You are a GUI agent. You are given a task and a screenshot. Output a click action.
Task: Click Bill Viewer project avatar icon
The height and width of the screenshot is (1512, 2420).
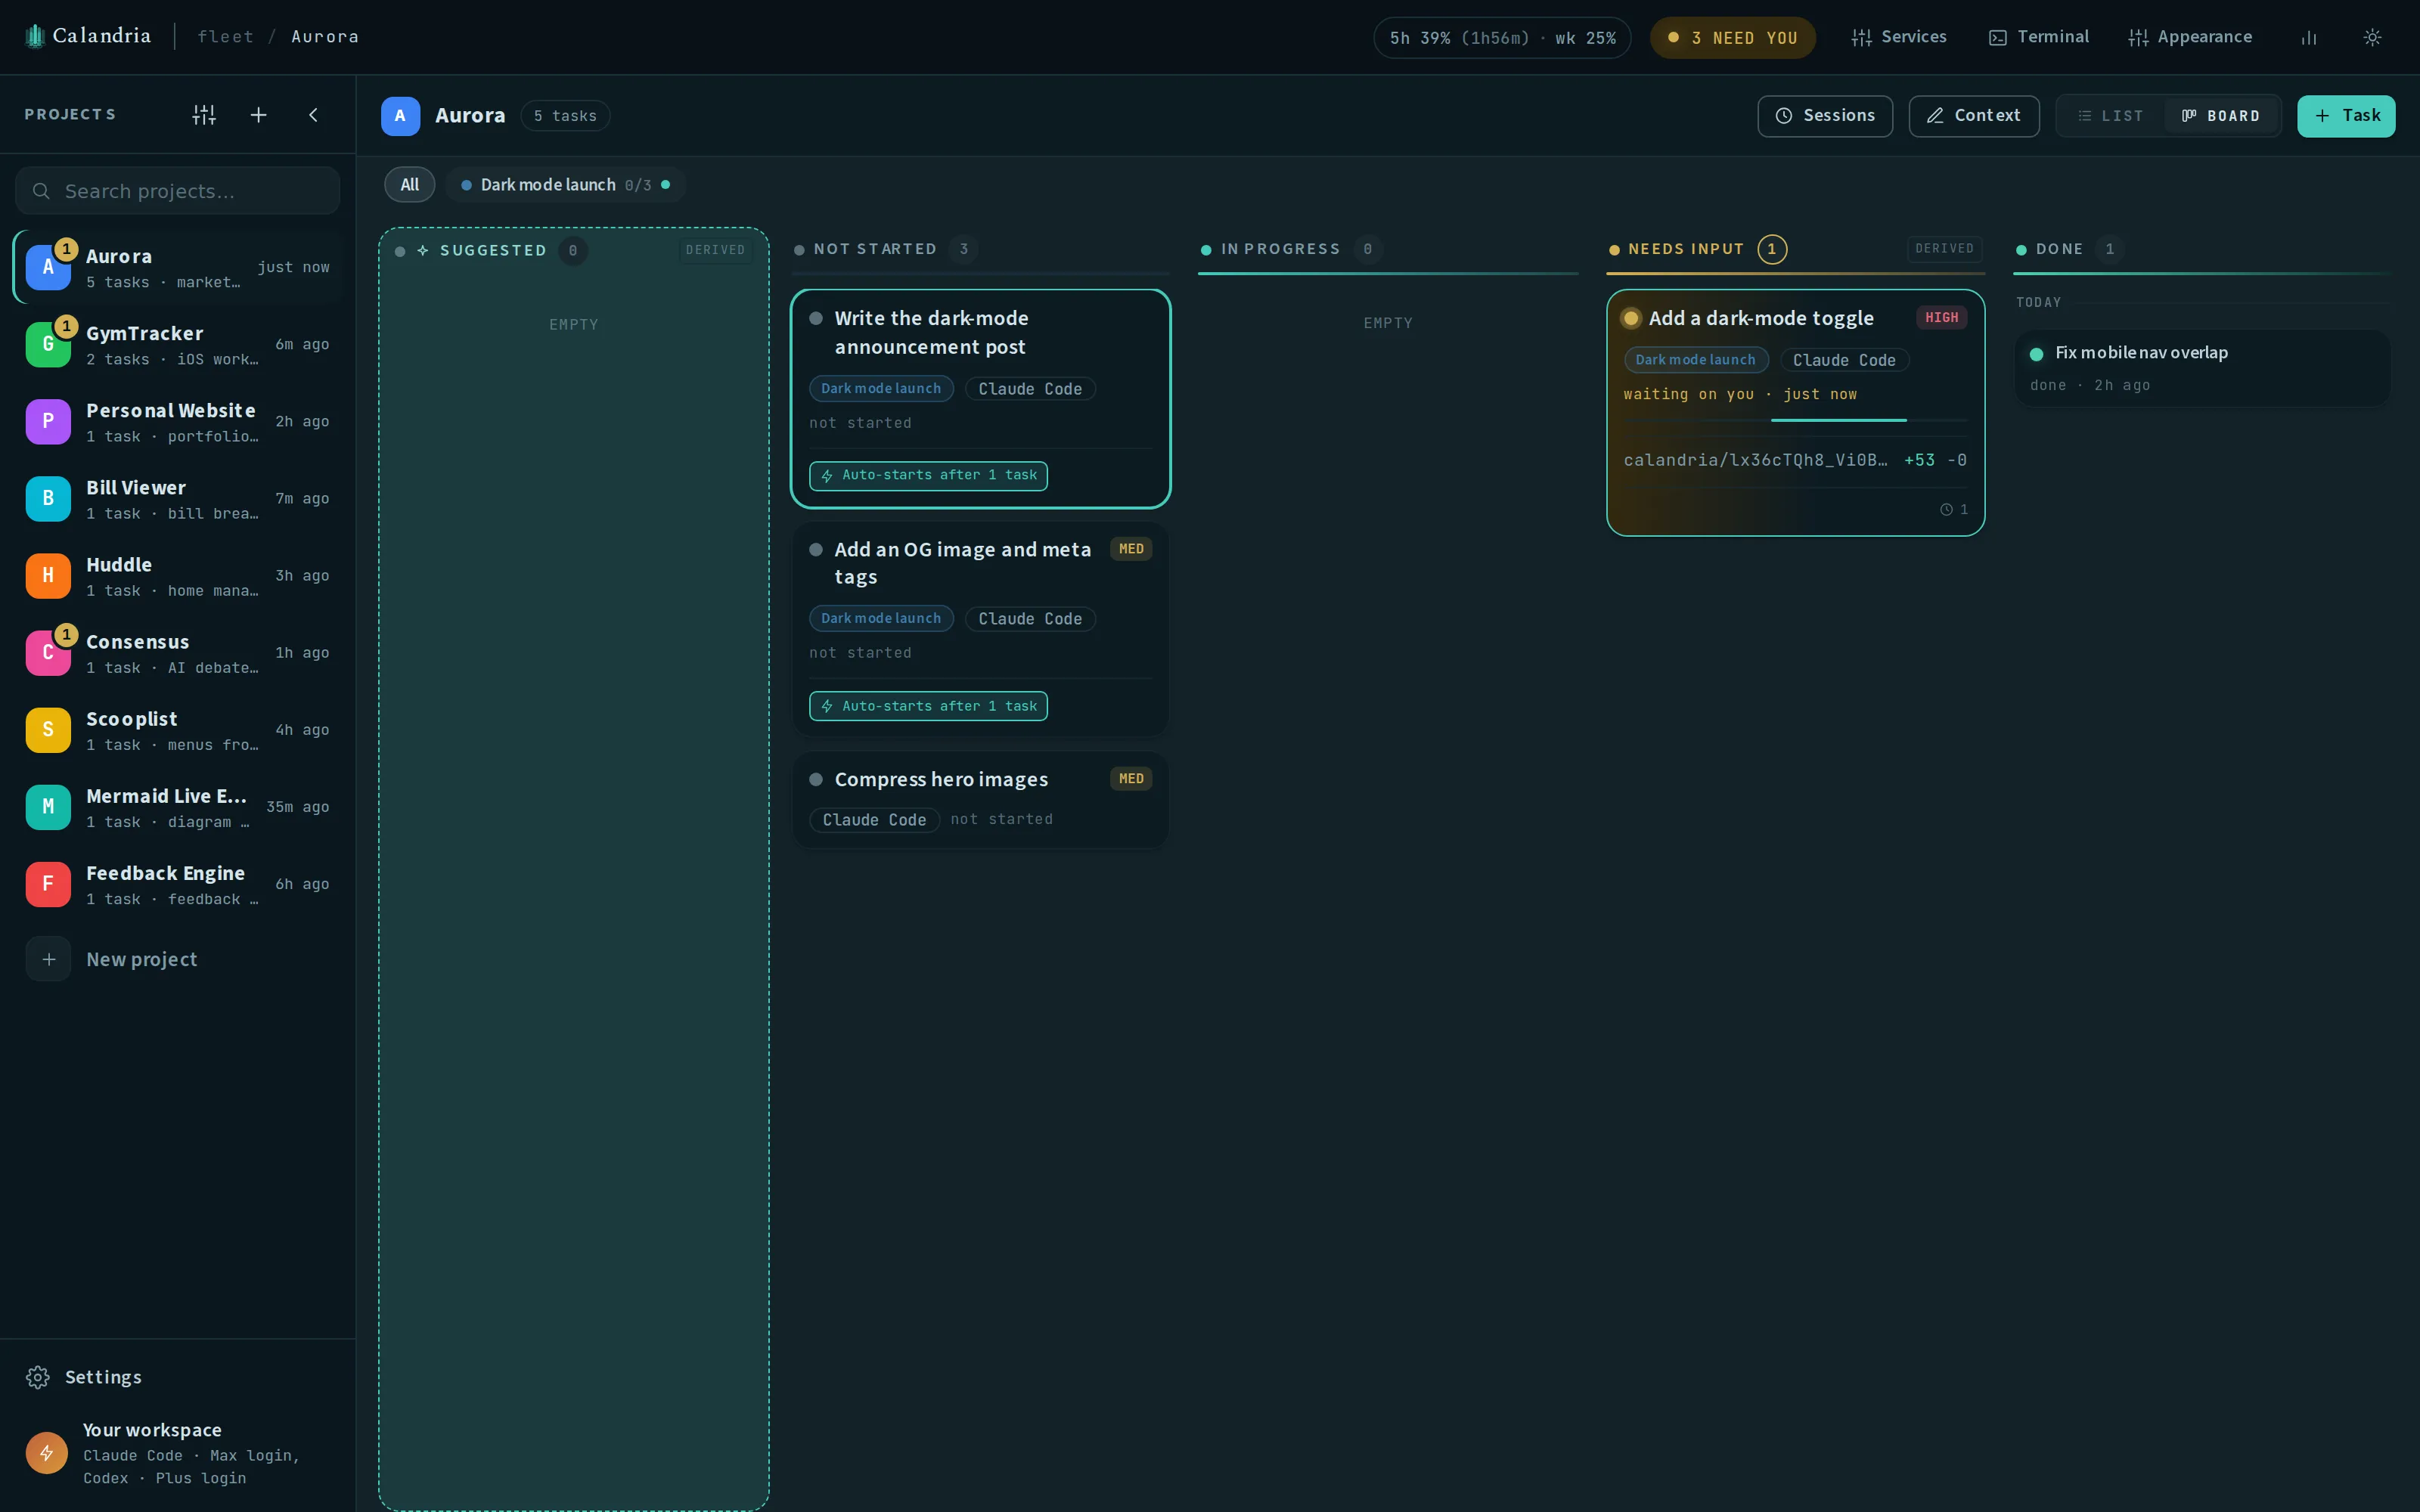click(48, 499)
